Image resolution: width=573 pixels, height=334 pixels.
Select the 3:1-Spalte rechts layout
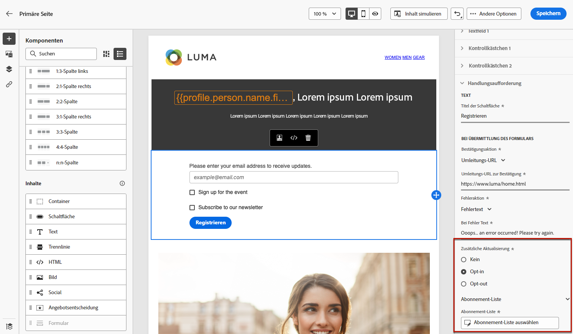tap(76, 117)
